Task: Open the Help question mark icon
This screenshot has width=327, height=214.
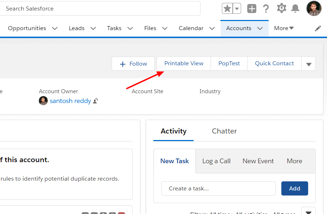Action: click(266, 9)
